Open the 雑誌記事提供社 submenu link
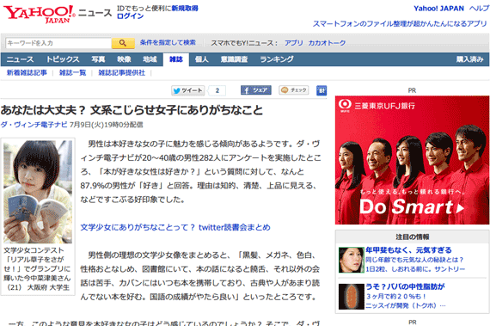 coord(121,73)
